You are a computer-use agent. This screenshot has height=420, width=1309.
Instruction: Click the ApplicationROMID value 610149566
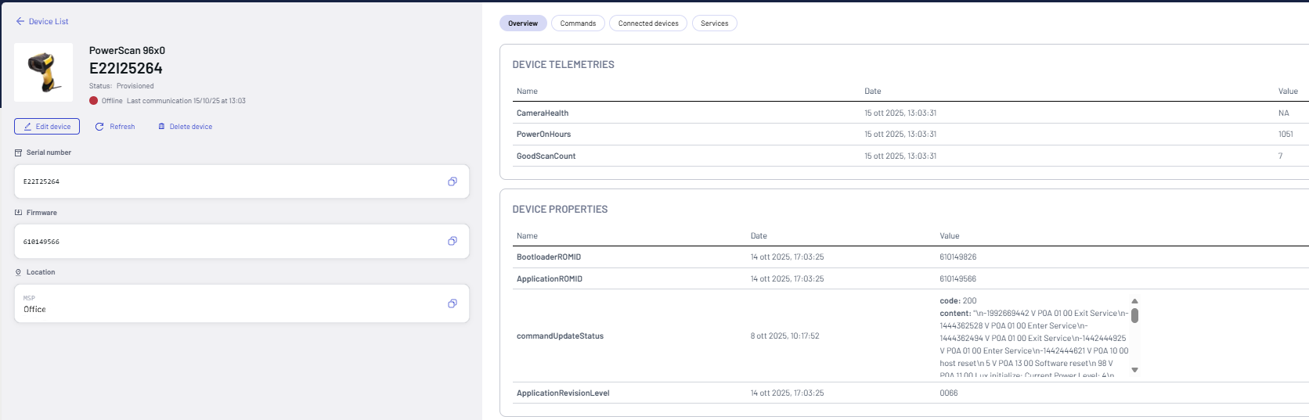coord(958,279)
